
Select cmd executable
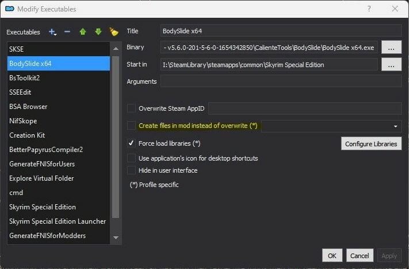point(59,193)
